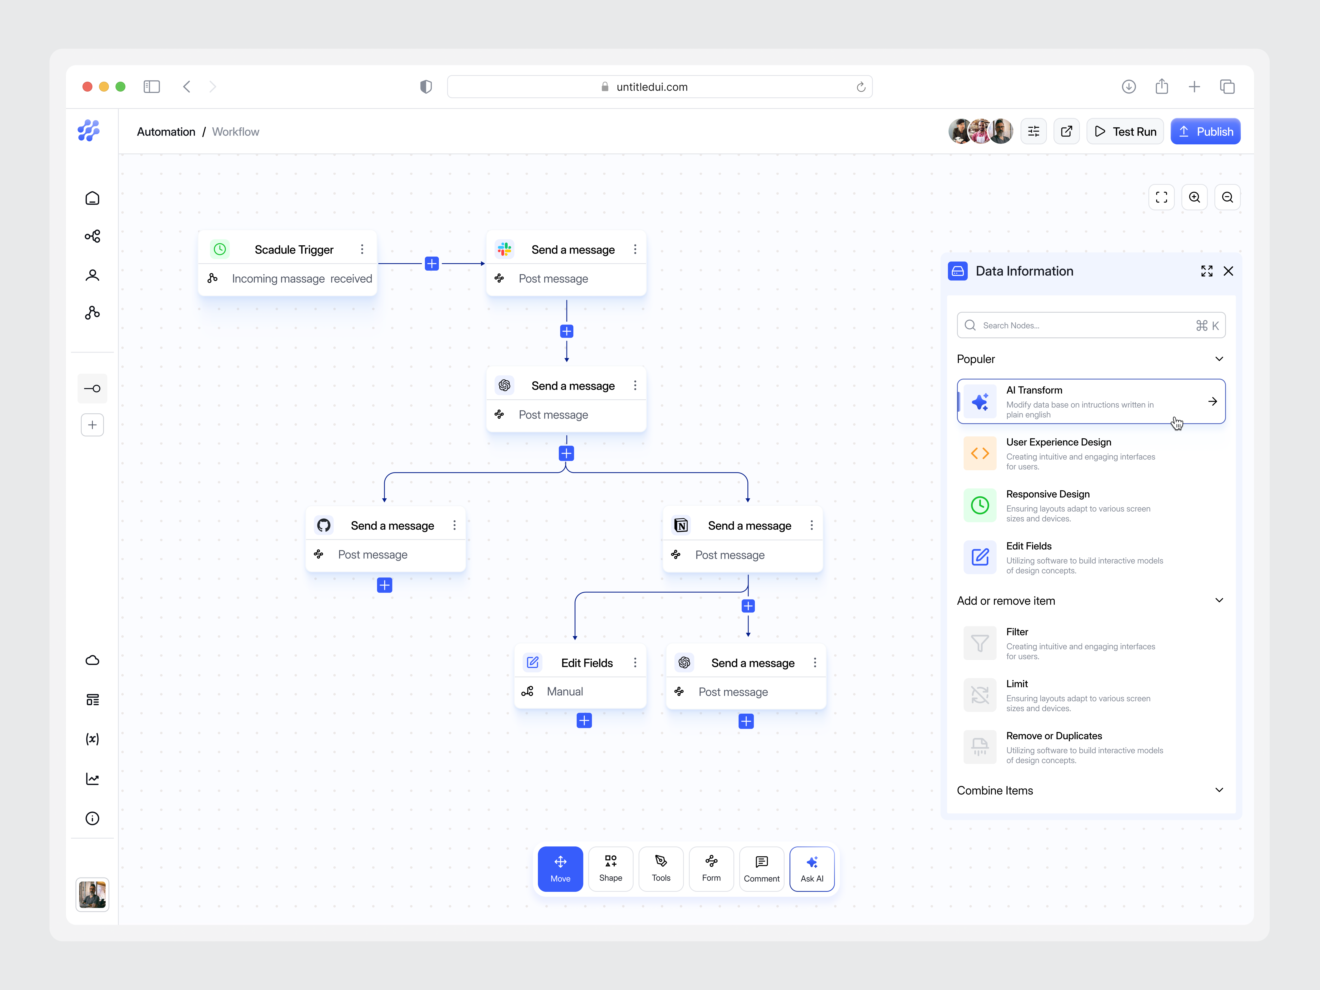Click the plus icon below the Edit Fields node

tap(584, 720)
